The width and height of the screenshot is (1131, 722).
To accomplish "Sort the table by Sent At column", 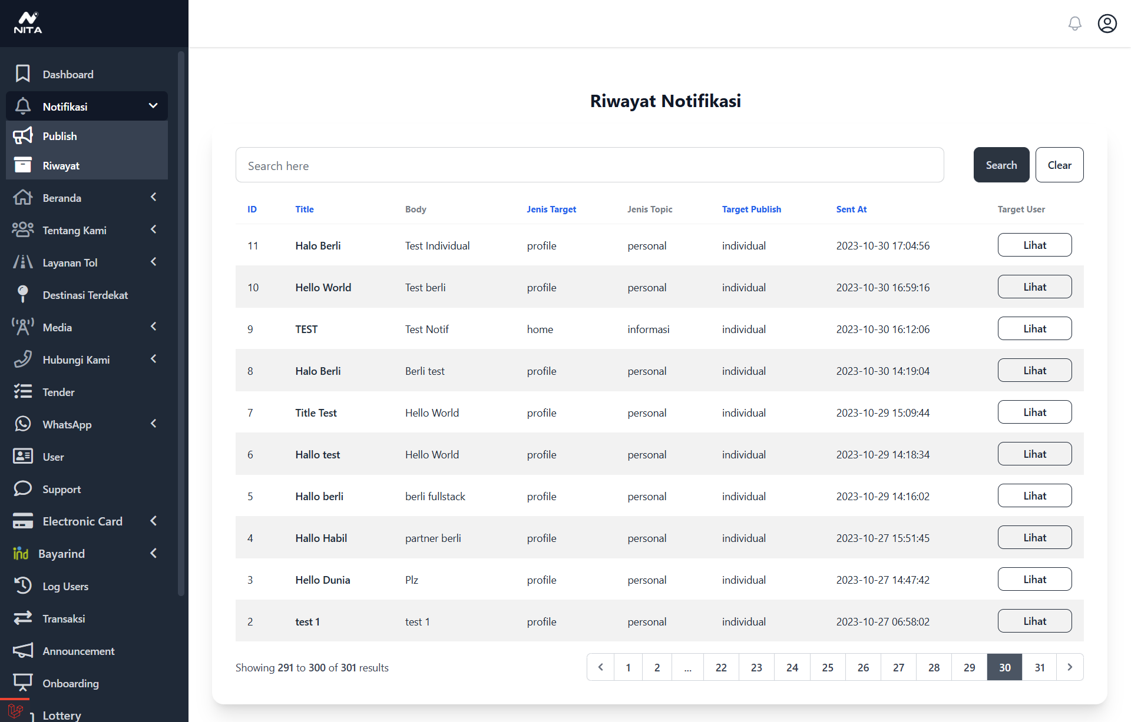I will (x=851, y=209).
